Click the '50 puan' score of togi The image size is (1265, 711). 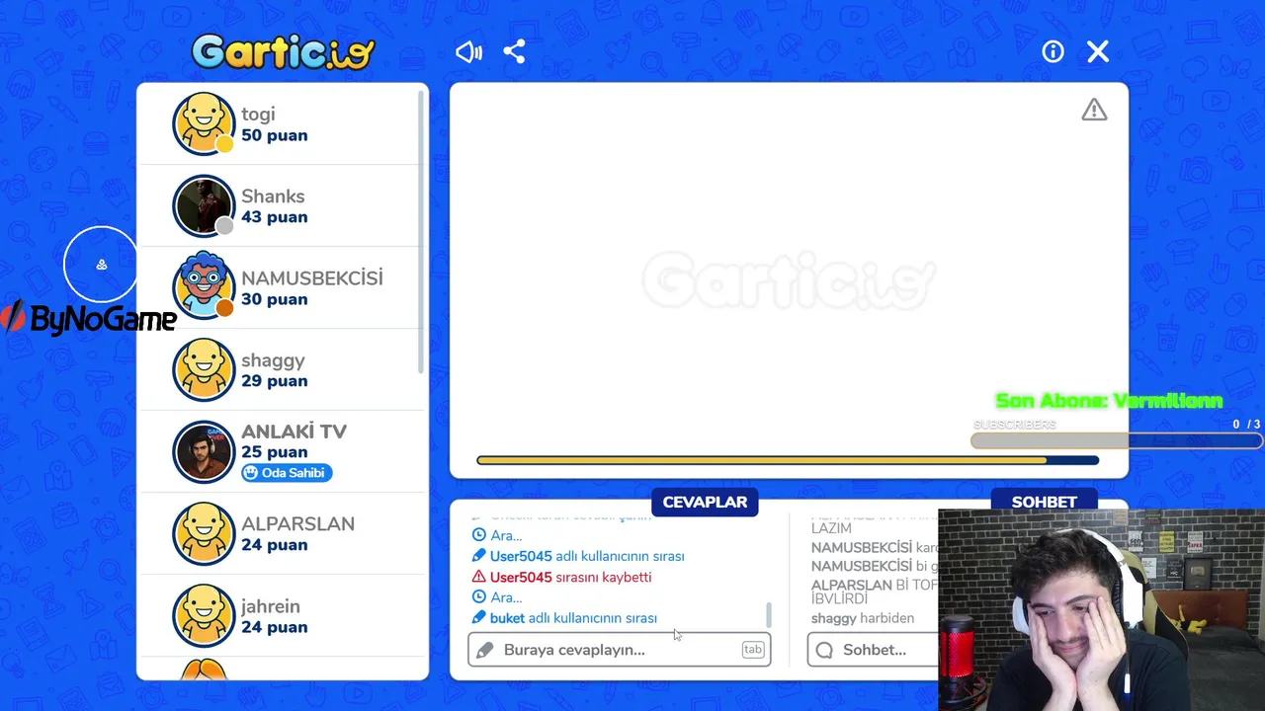point(274,135)
